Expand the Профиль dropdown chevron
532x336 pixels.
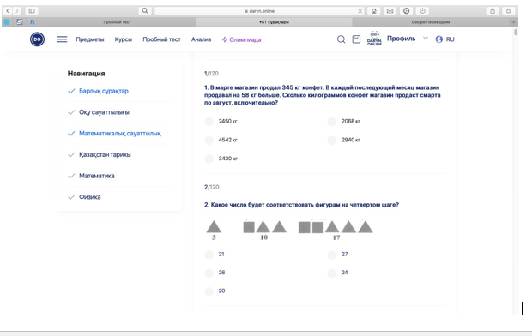pyautogui.click(x=425, y=39)
